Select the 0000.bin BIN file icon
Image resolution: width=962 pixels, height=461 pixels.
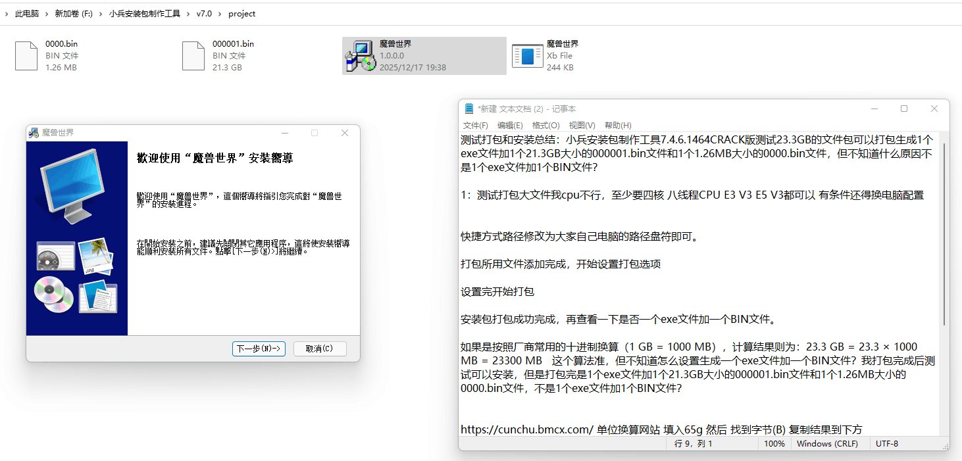26,55
